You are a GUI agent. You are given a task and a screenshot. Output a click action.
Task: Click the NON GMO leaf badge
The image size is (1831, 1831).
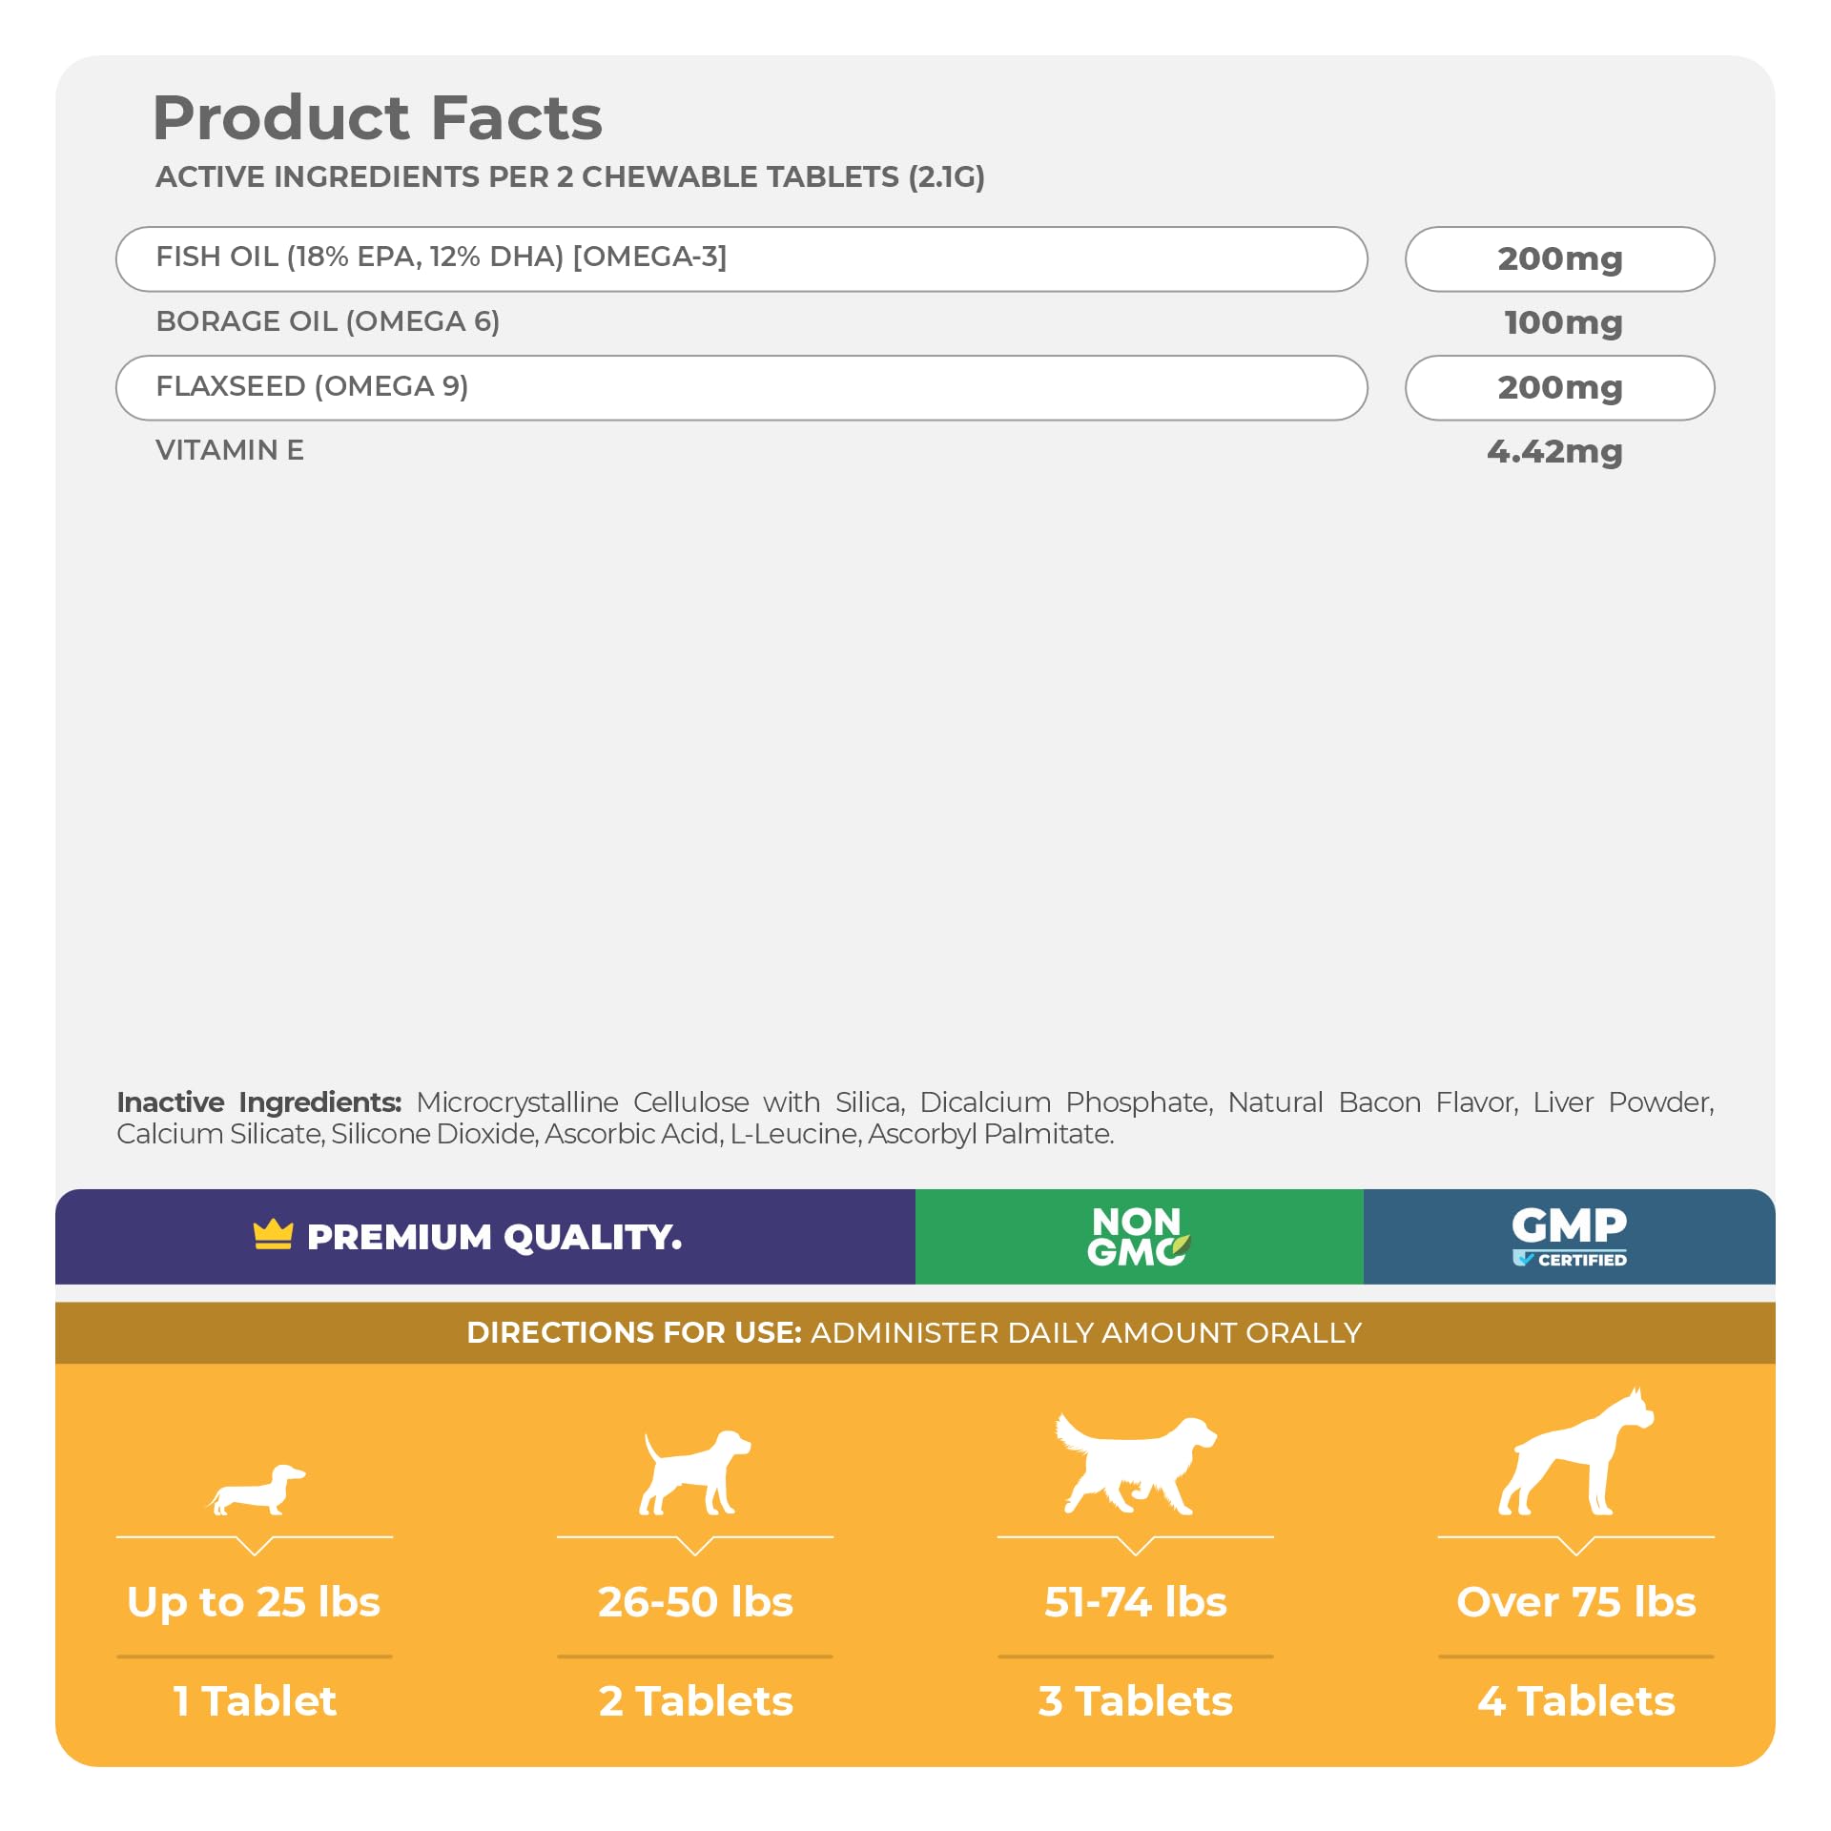pyautogui.click(x=1138, y=1236)
